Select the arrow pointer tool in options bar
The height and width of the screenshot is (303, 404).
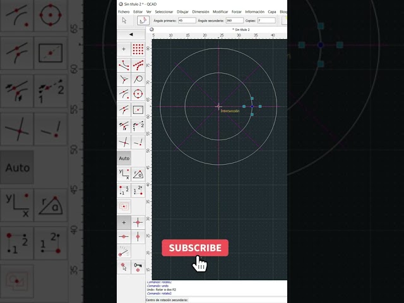[124, 20]
